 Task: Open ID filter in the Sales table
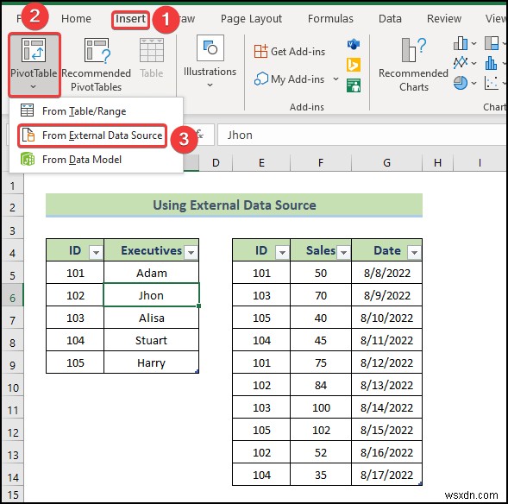282,252
